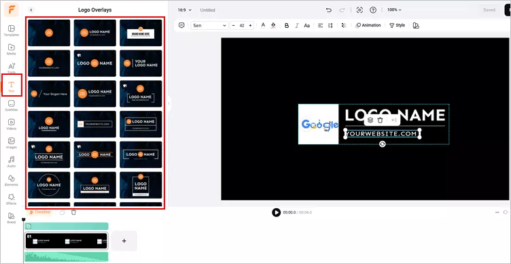This screenshot has width=511, height=264.
Task: Add a new scene with plus button
Action: pos(124,241)
